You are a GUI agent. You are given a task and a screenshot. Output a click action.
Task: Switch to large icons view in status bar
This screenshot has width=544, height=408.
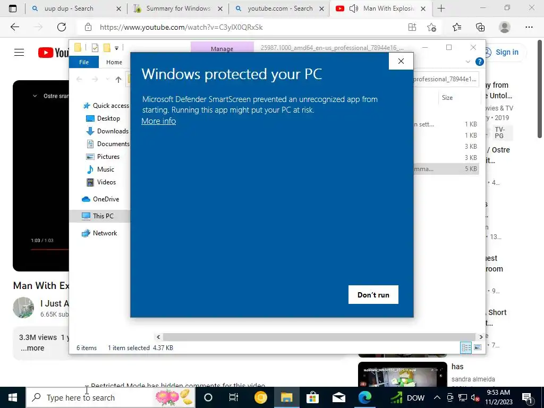pyautogui.click(x=478, y=347)
